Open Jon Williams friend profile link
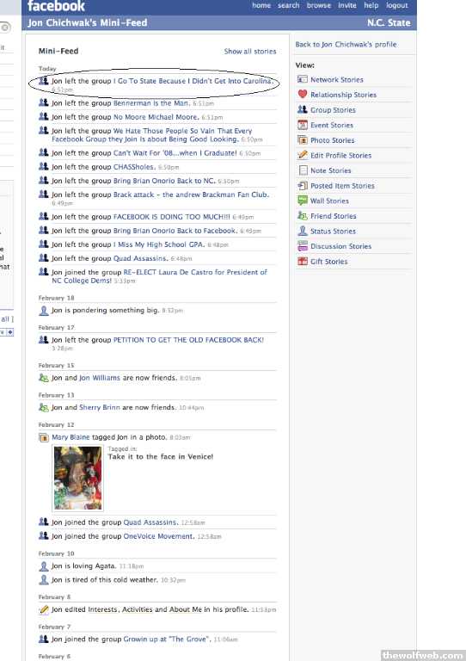The image size is (466, 661). tap(100, 378)
